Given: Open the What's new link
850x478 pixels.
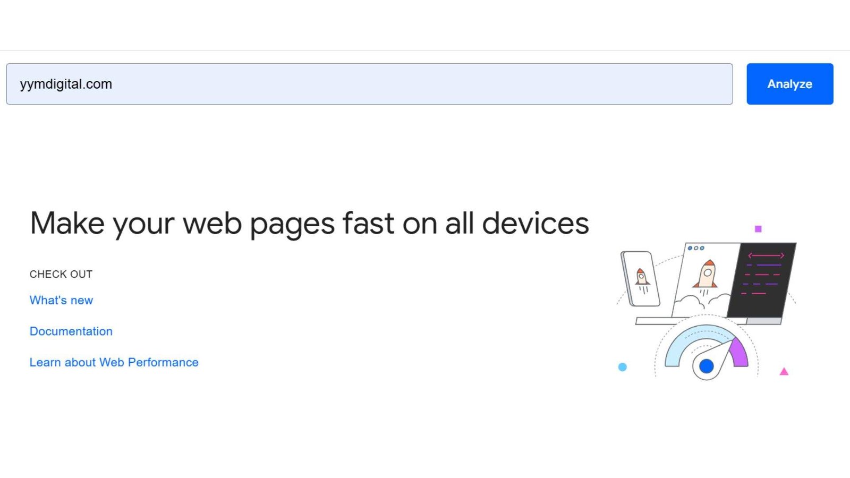Looking at the screenshot, I should pyautogui.click(x=61, y=300).
